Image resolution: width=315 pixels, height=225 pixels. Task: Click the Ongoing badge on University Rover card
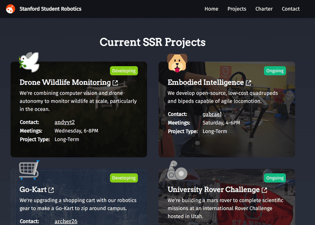(x=275, y=178)
